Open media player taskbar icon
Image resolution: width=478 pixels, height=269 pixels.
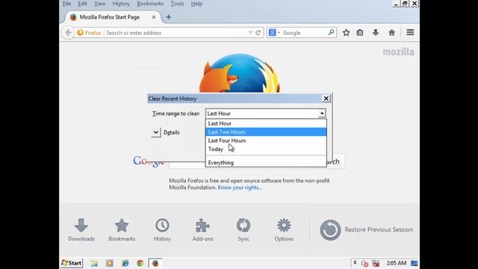(x=110, y=263)
